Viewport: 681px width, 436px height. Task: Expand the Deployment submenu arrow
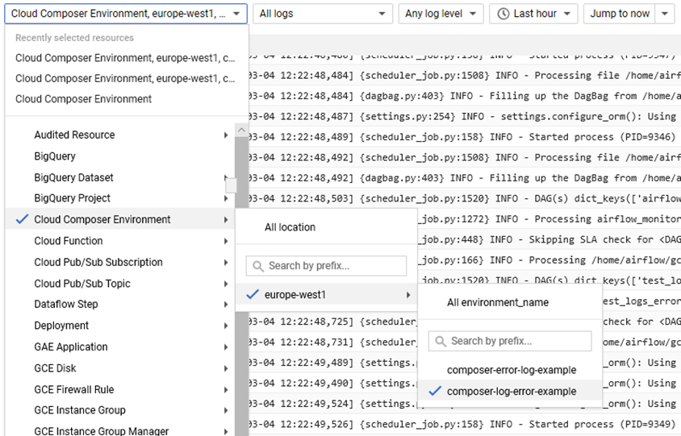226,326
